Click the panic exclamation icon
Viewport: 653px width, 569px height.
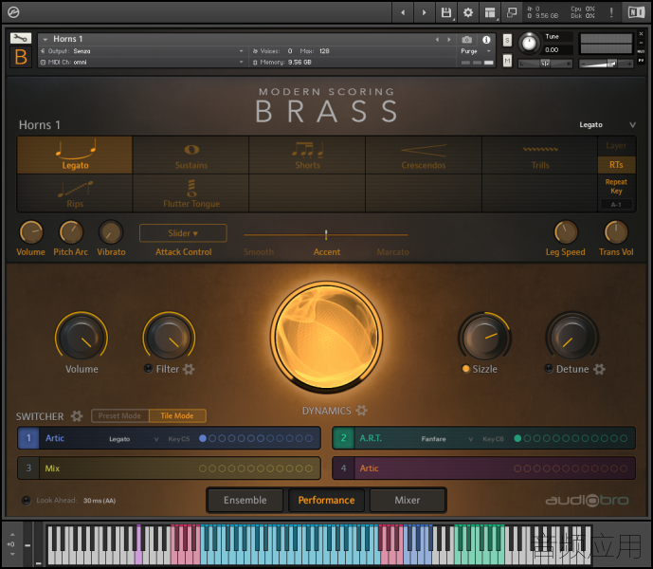coord(611,12)
